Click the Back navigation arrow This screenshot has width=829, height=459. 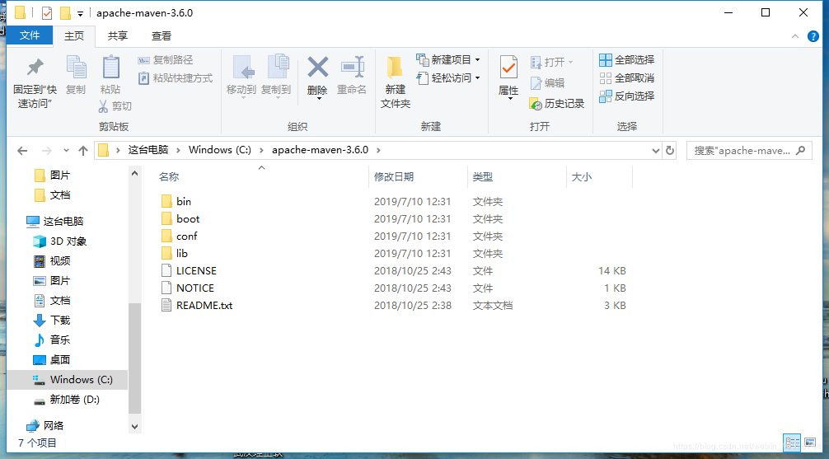pos(22,151)
